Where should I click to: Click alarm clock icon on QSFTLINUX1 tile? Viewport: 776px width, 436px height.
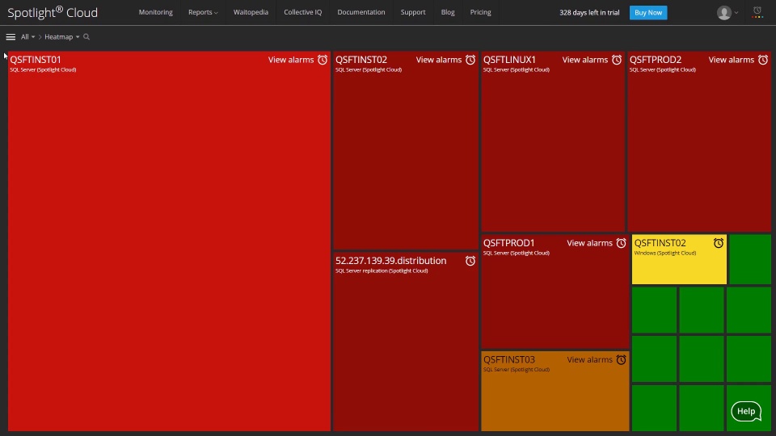[617, 60]
